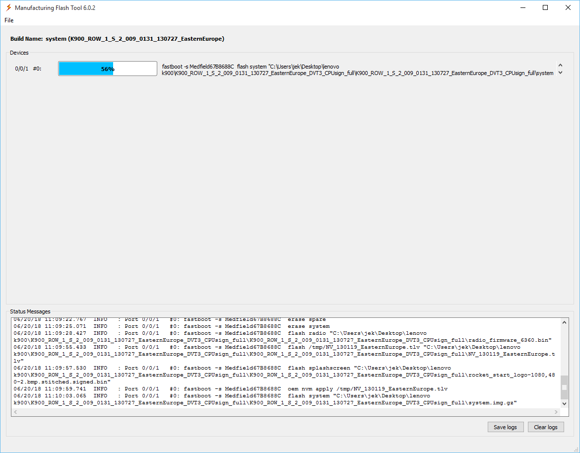Minimize the Manufacturing Flash Tool window

click(x=522, y=8)
